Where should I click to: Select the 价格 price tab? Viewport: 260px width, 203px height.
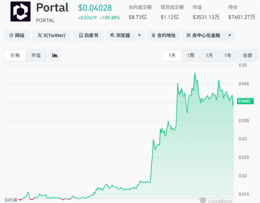pyautogui.click(x=15, y=55)
